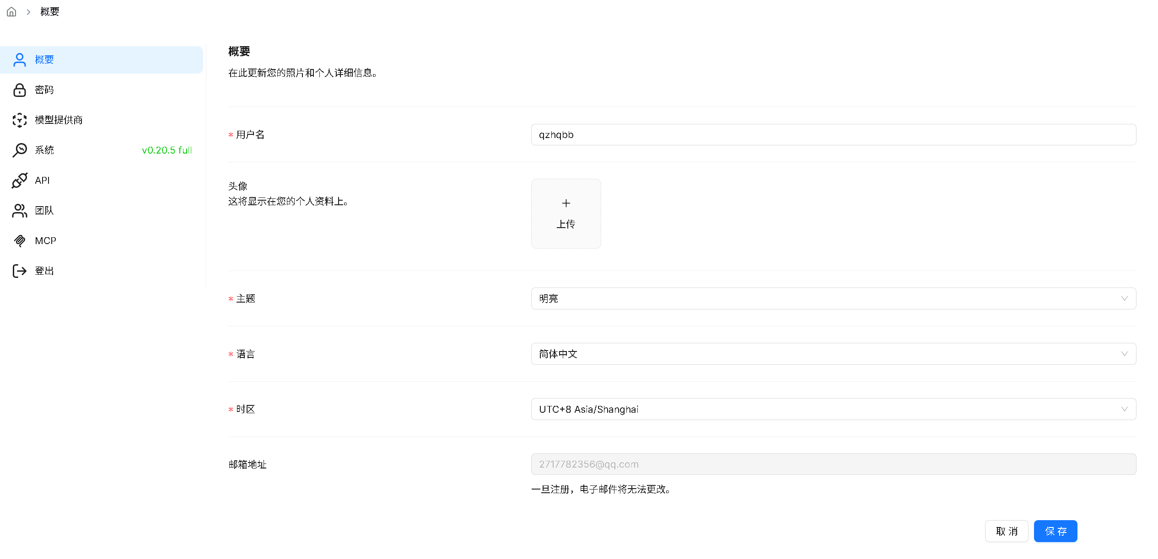Click the breadcrumb separator chevron

point(28,12)
